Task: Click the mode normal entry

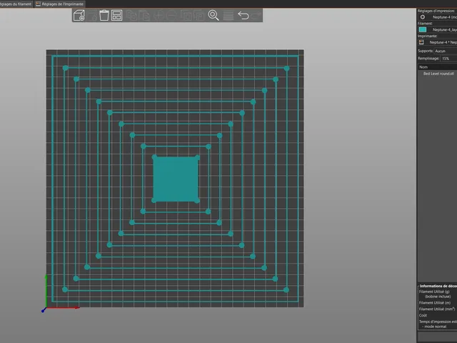Action: coord(433,327)
